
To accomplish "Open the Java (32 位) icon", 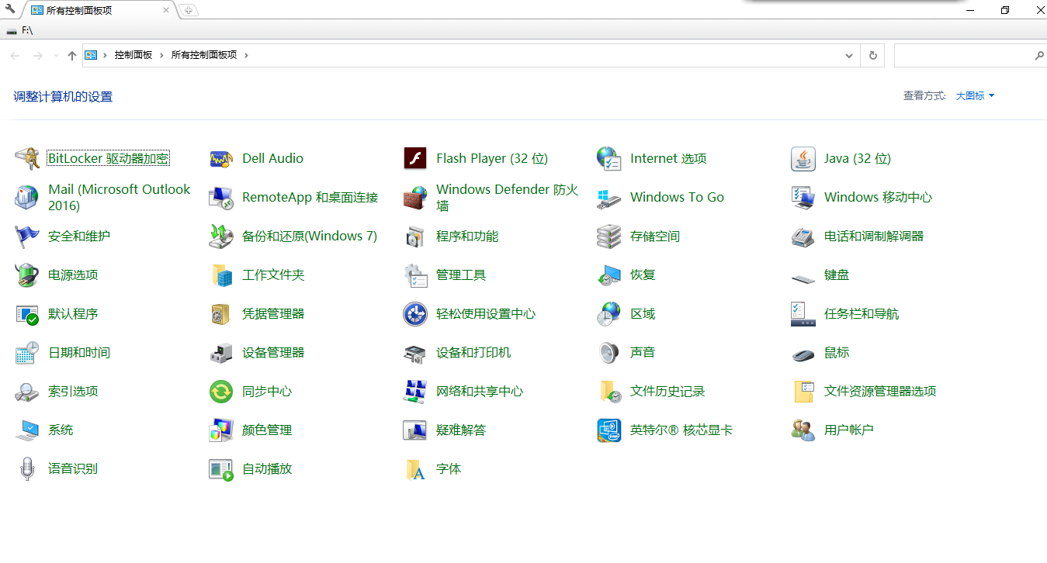I will pos(803,159).
